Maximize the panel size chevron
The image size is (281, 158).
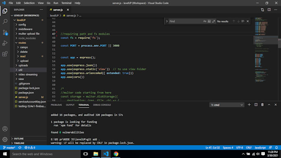pyautogui.click(x=269, y=105)
